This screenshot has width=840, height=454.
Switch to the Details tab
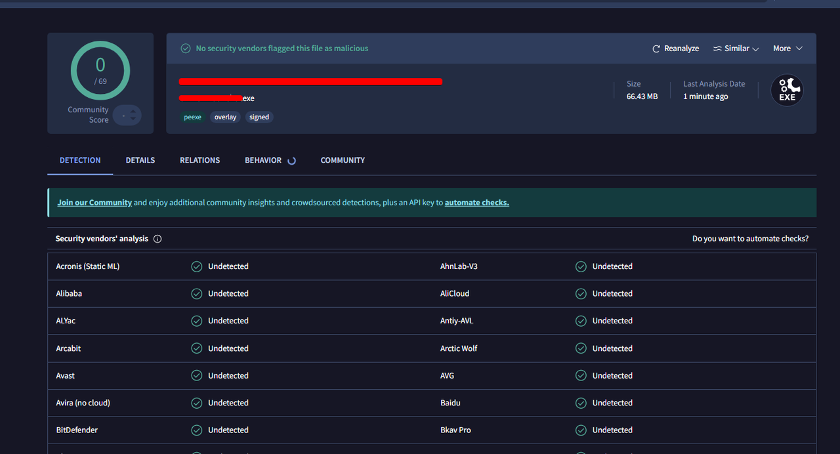pyautogui.click(x=140, y=160)
